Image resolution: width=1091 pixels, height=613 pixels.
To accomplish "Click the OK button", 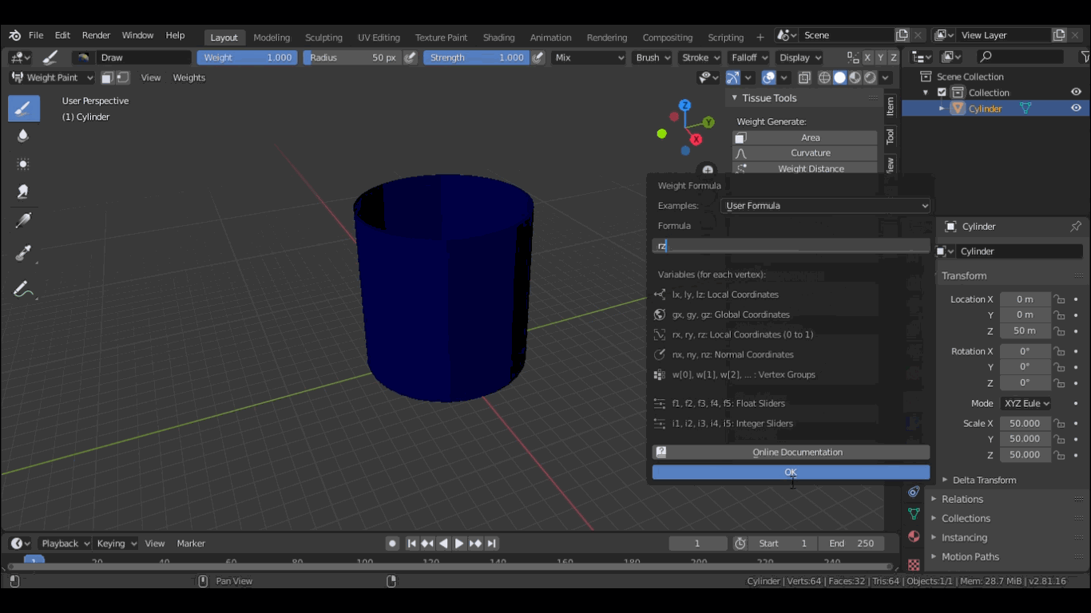I will pyautogui.click(x=791, y=473).
